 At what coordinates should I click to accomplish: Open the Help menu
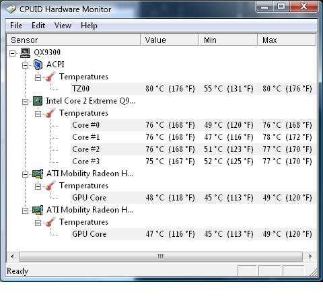click(x=89, y=26)
